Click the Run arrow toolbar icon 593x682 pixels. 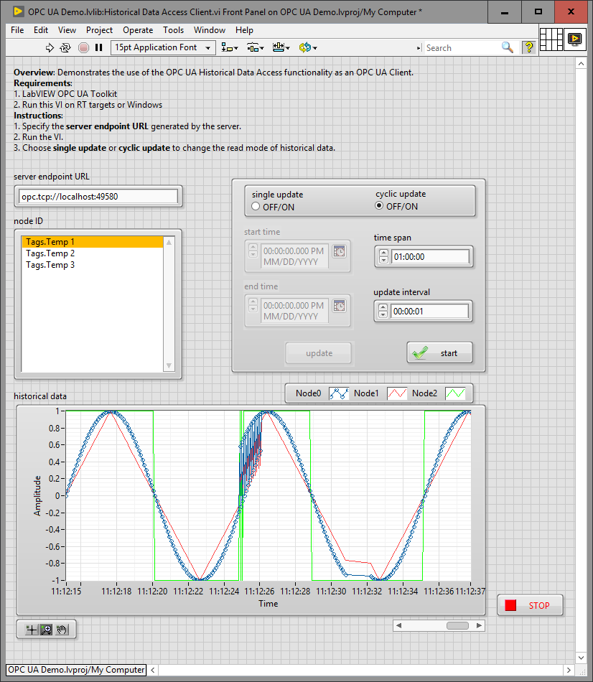pos(50,48)
